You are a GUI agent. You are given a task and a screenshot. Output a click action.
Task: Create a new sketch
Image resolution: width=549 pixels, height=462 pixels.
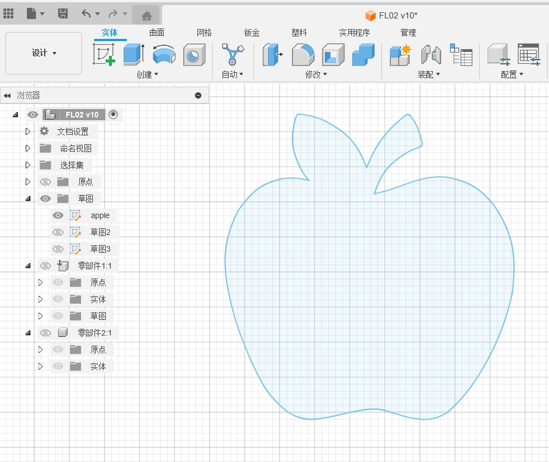[104, 54]
